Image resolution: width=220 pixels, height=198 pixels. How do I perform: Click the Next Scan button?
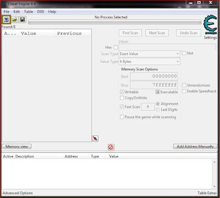tap(157, 33)
